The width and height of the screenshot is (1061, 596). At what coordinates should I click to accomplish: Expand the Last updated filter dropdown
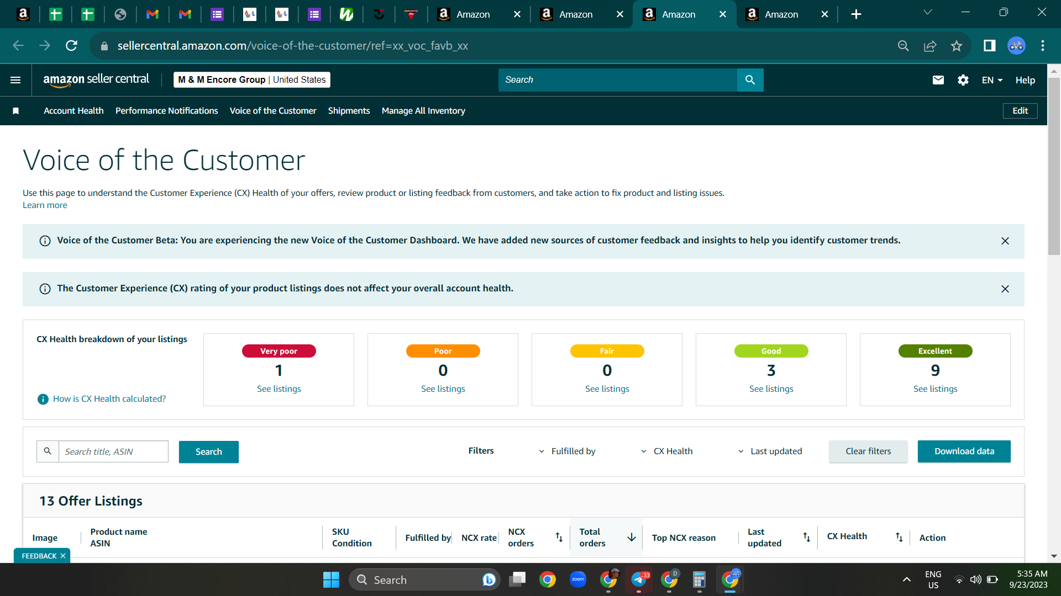click(770, 451)
